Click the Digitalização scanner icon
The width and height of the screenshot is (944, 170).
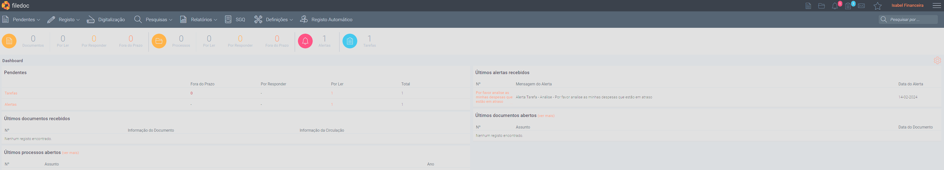(91, 19)
